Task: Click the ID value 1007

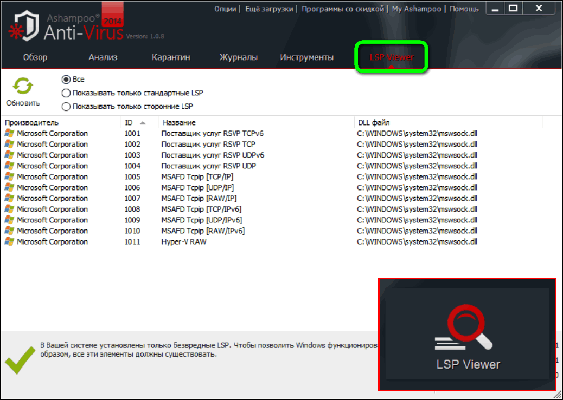Action: coord(132,198)
